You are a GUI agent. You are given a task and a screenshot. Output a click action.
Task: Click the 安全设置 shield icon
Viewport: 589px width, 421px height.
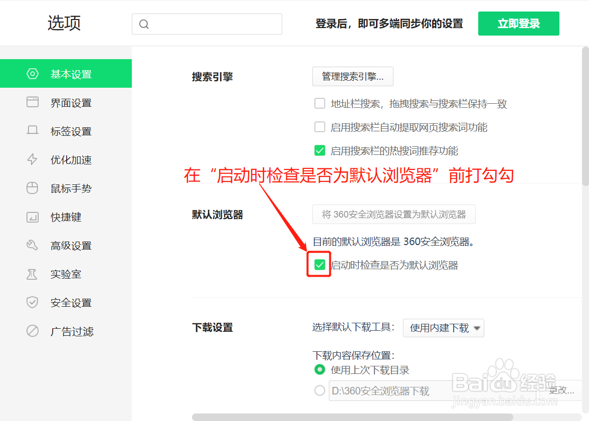[x=32, y=302]
